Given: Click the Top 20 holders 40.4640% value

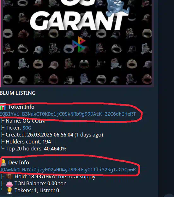Looking at the screenshot, I should tap(55, 149).
